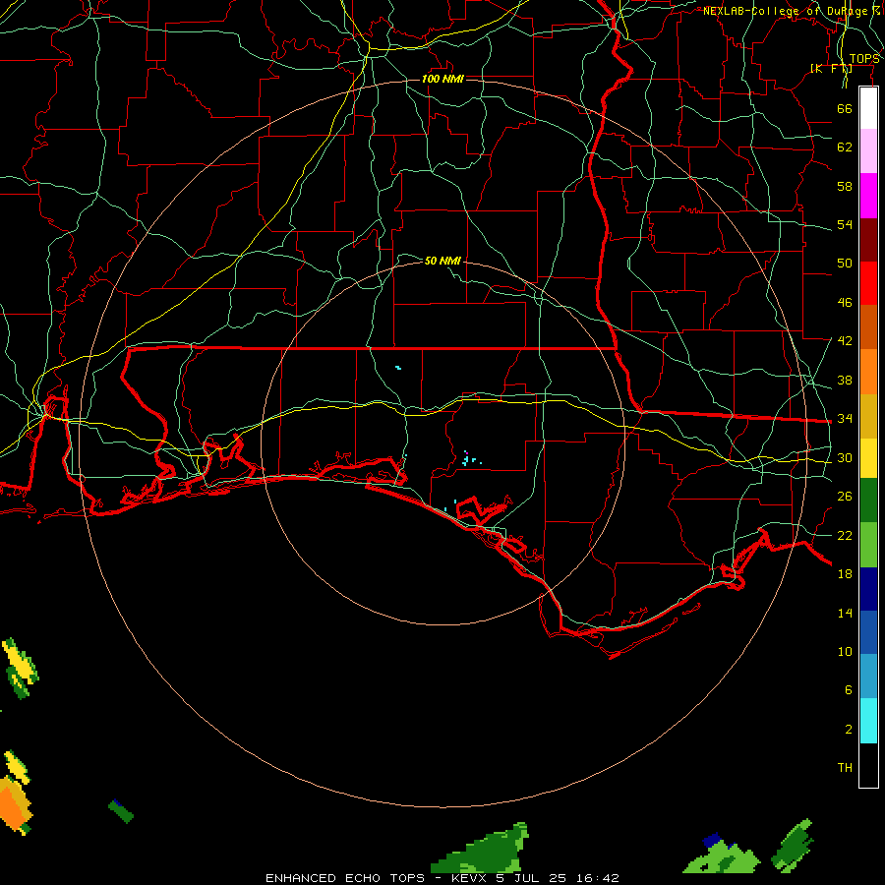885x885 pixels.
Task: Click the large dark green echo at bottom center
Action: pyautogui.click(x=483, y=851)
